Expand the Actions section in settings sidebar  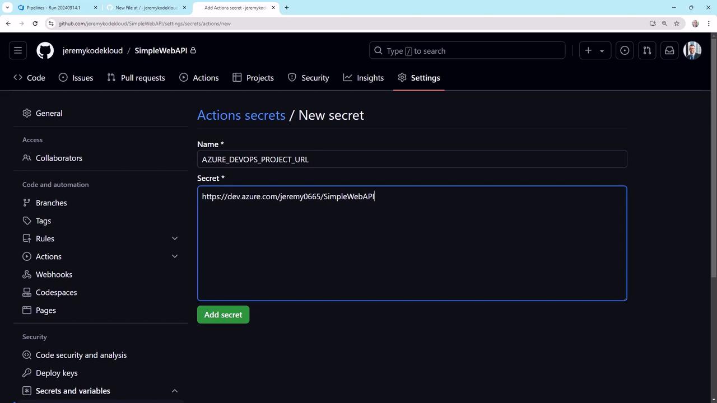click(101, 256)
